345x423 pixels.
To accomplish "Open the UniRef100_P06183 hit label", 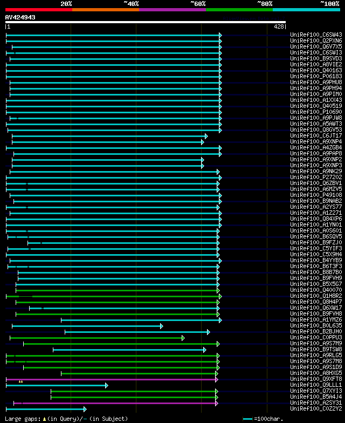I will click(316, 76).
